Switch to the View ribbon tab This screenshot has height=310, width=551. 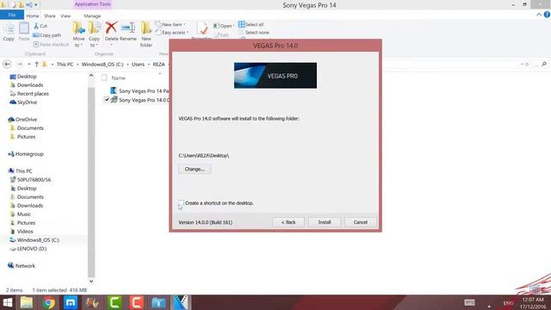pyautogui.click(x=65, y=15)
